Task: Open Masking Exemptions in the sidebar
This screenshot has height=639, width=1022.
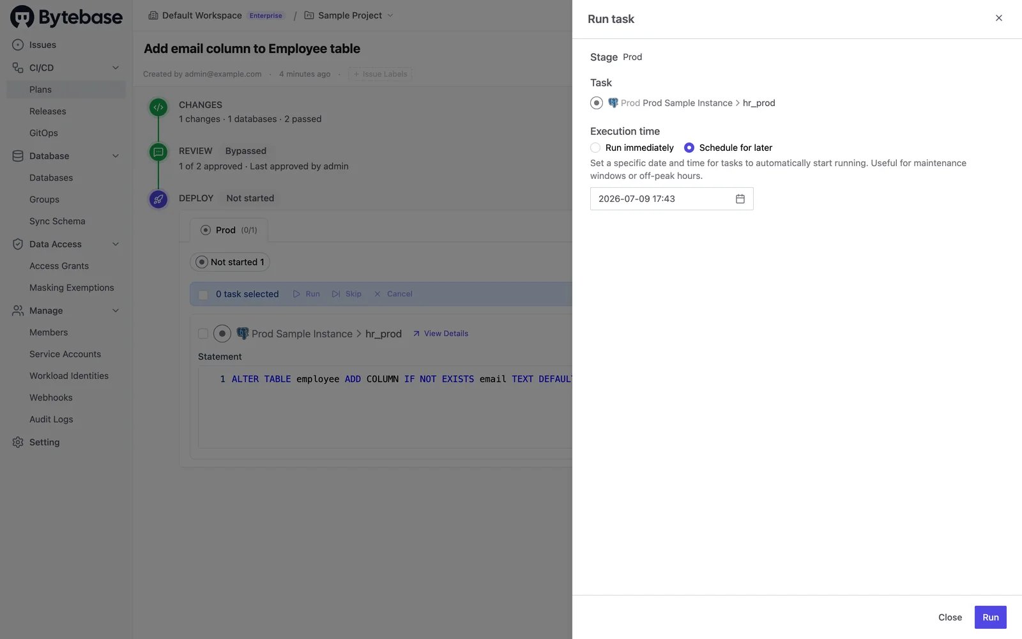Action: tap(72, 288)
